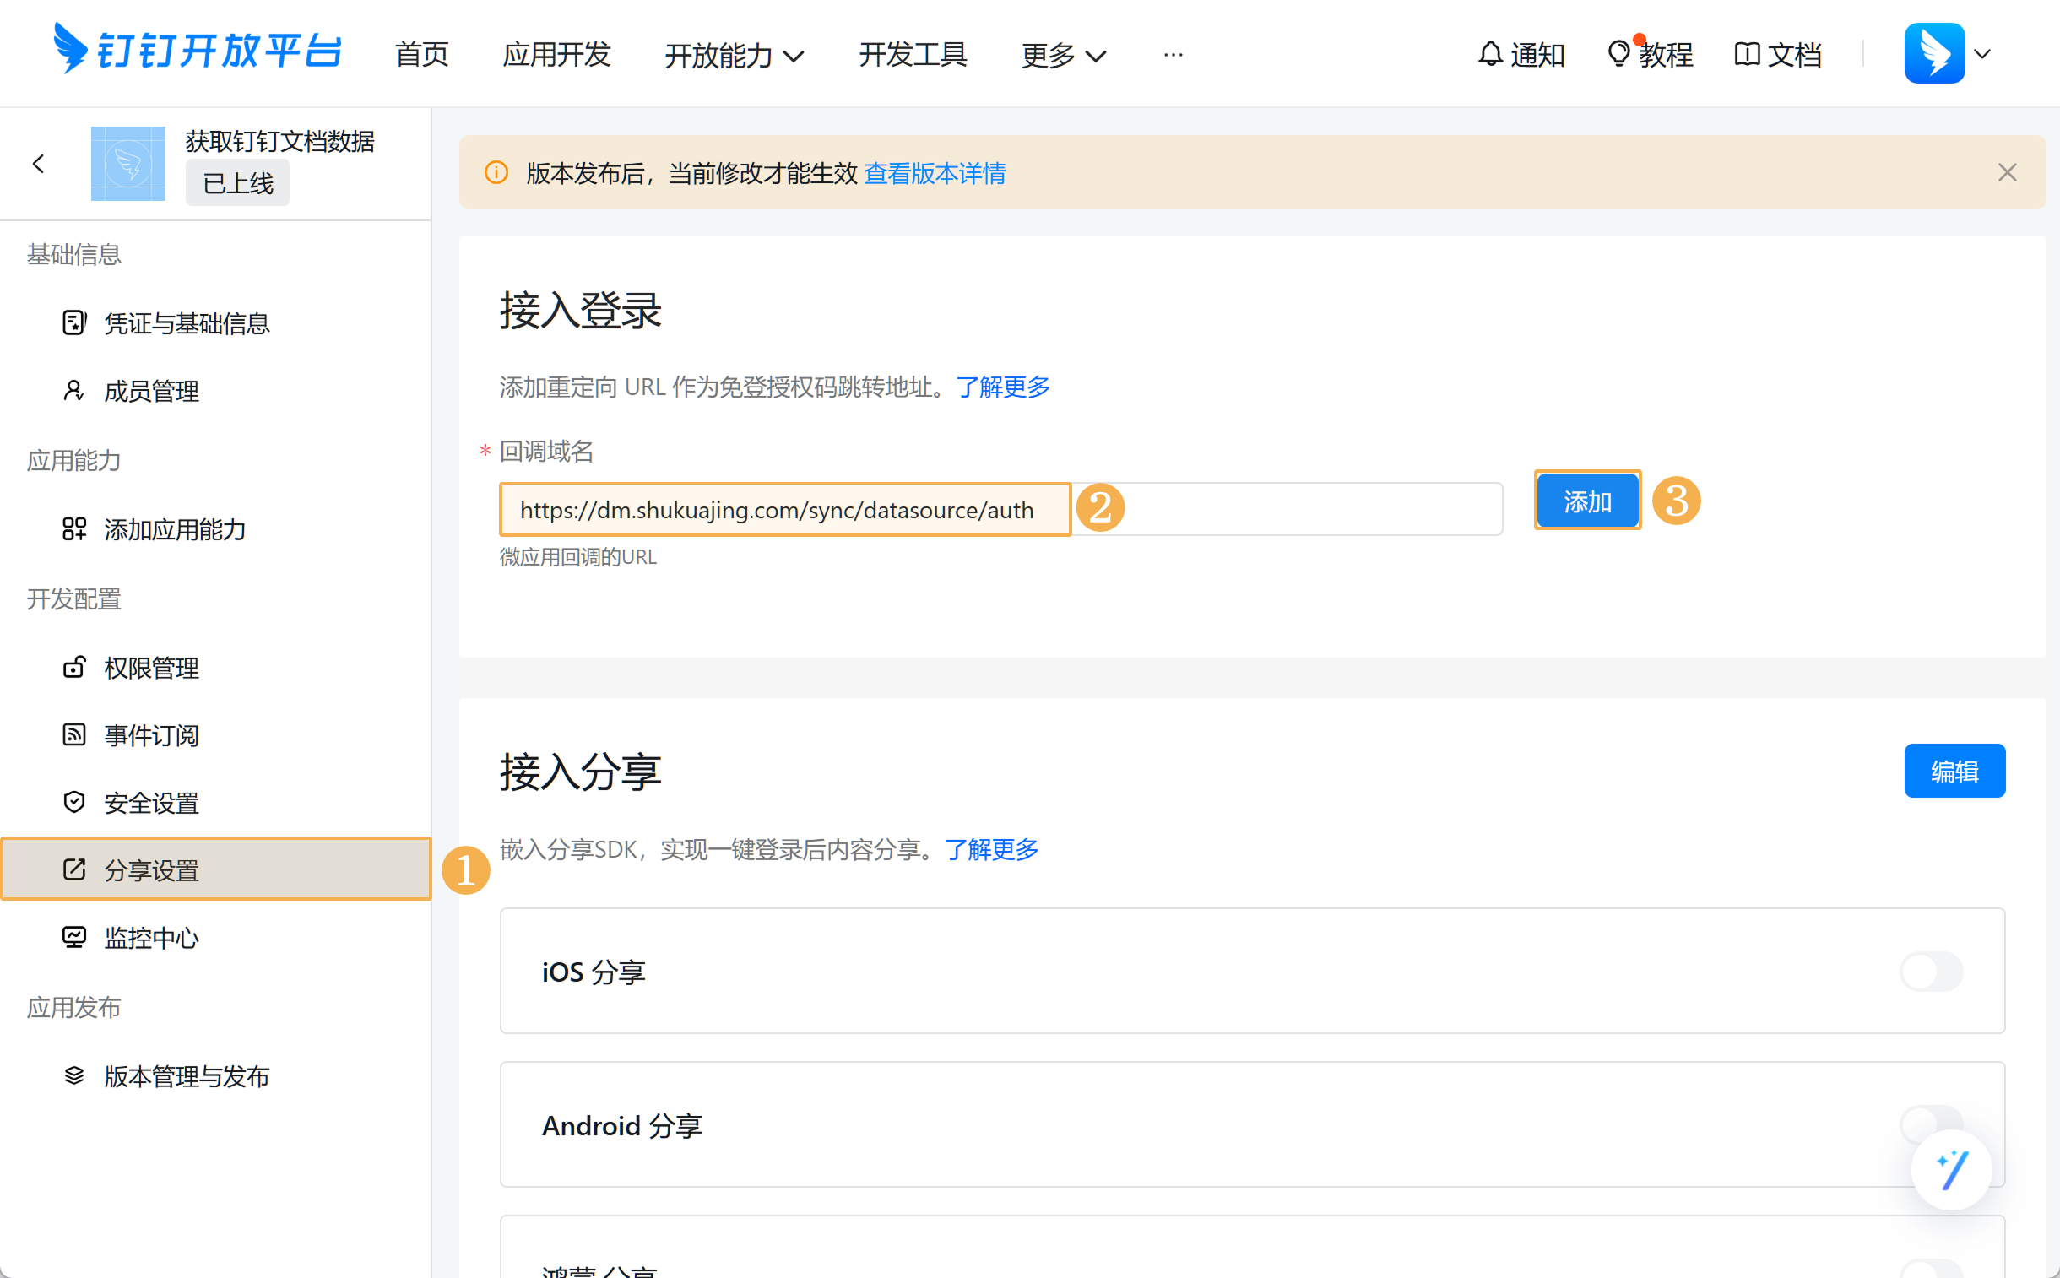Click the back arrow in sidebar
The image size is (2060, 1278).
click(x=38, y=164)
